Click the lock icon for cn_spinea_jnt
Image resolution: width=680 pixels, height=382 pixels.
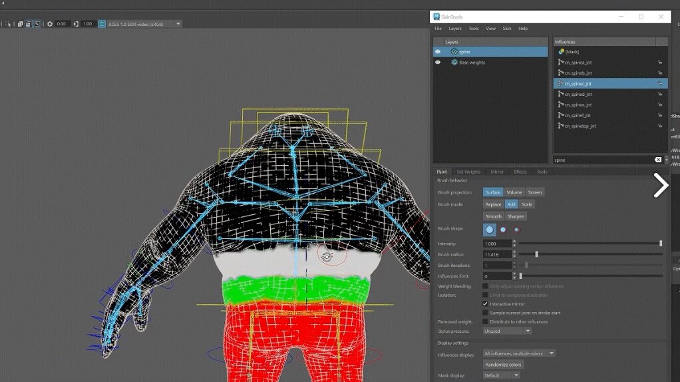659,63
